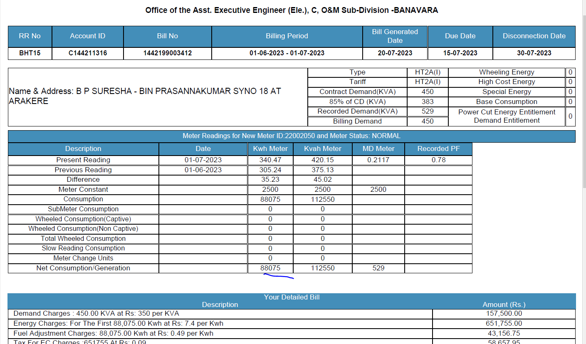Image resolution: width=586 pixels, height=344 pixels.
Task: Click the Due Date column header
Action: click(x=460, y=36)
